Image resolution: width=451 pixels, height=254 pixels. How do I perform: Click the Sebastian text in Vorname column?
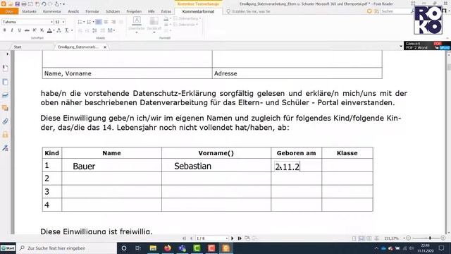pyautogui.click(x=192, y=167)
